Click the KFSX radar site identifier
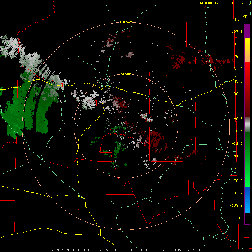 [161, 250]
